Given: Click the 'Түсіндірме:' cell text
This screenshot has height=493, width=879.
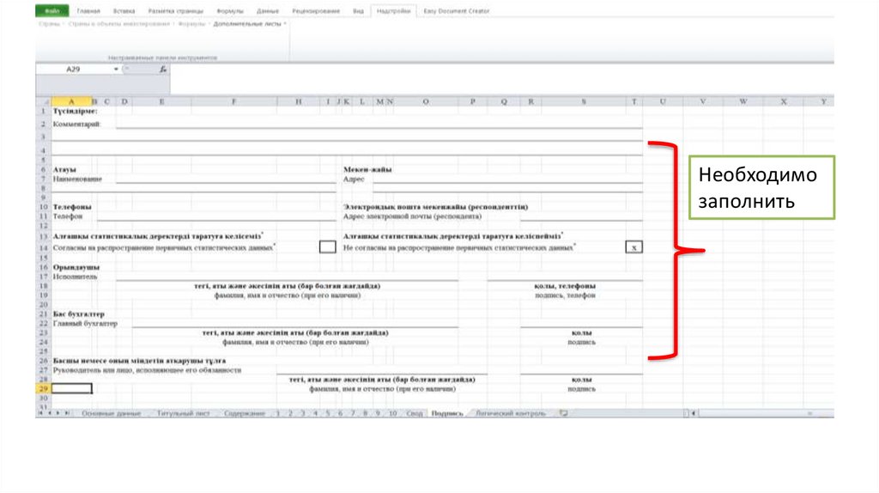Looking at the screenshot, I should [x=76, y=111].
